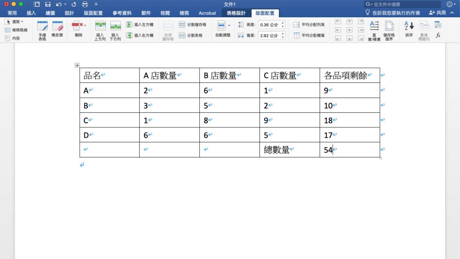Increase the row height (高度) stepper
Screen dimensions: 460x259
[x=283, y=23]
